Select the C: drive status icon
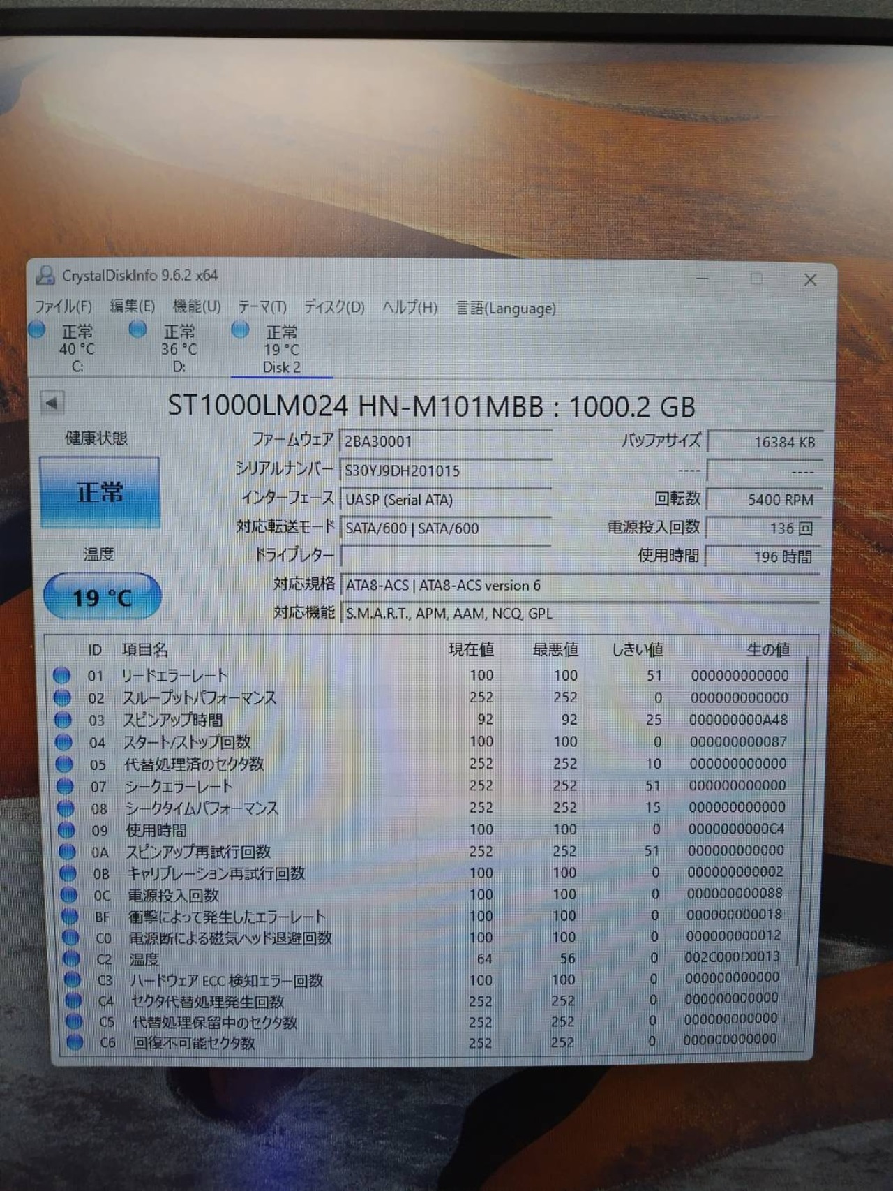The height and width of the screenshot is (1191, 893). tap(38, 329)
